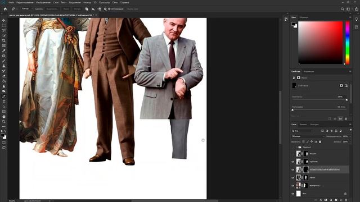Open the layer opacity dropdown arrow

click(350, 136)
